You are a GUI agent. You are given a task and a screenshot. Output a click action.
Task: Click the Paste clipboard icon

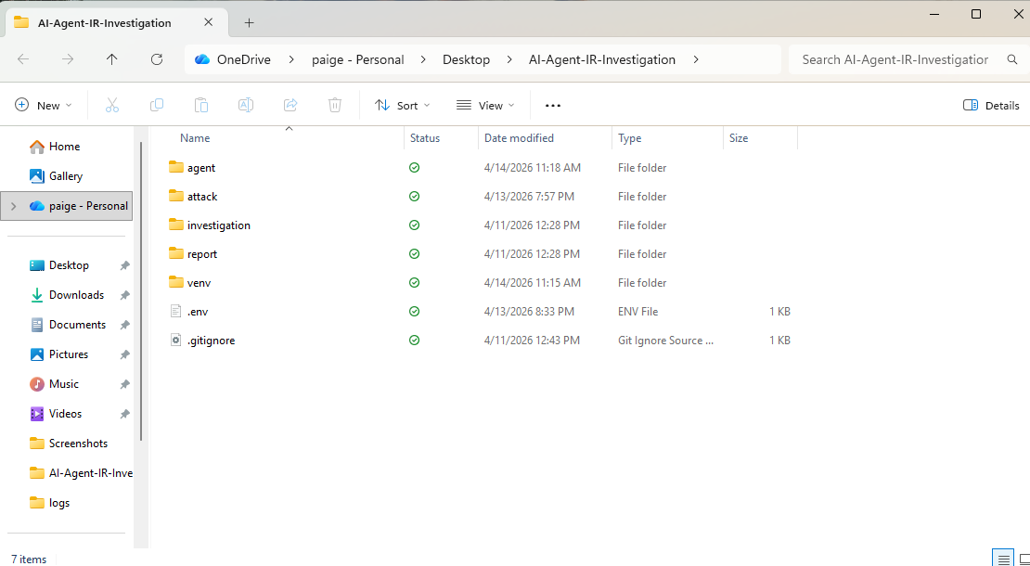[201, 106]
